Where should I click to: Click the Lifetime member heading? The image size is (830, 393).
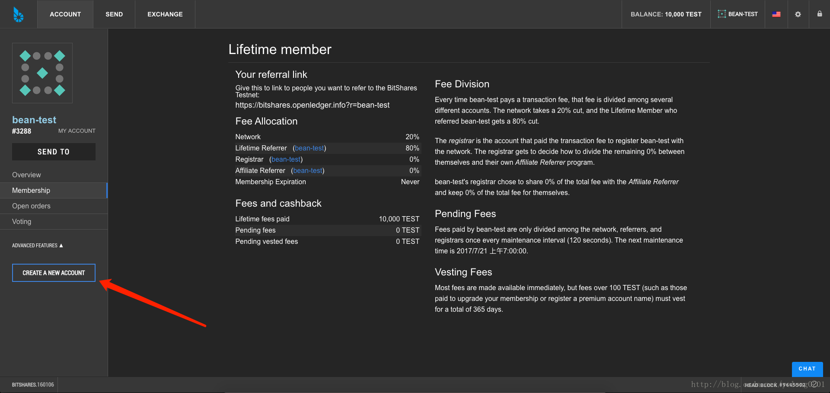click(280, 49)
